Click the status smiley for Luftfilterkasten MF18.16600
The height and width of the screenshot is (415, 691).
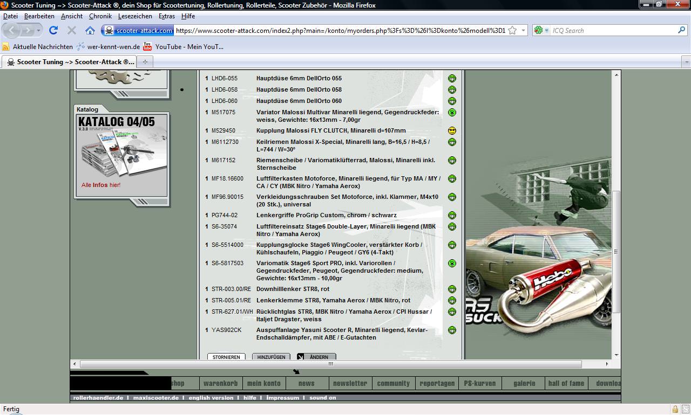coord(452,178)
